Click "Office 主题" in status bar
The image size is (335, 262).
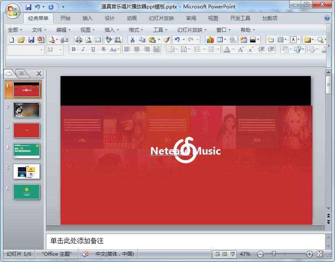click(57, 254)
